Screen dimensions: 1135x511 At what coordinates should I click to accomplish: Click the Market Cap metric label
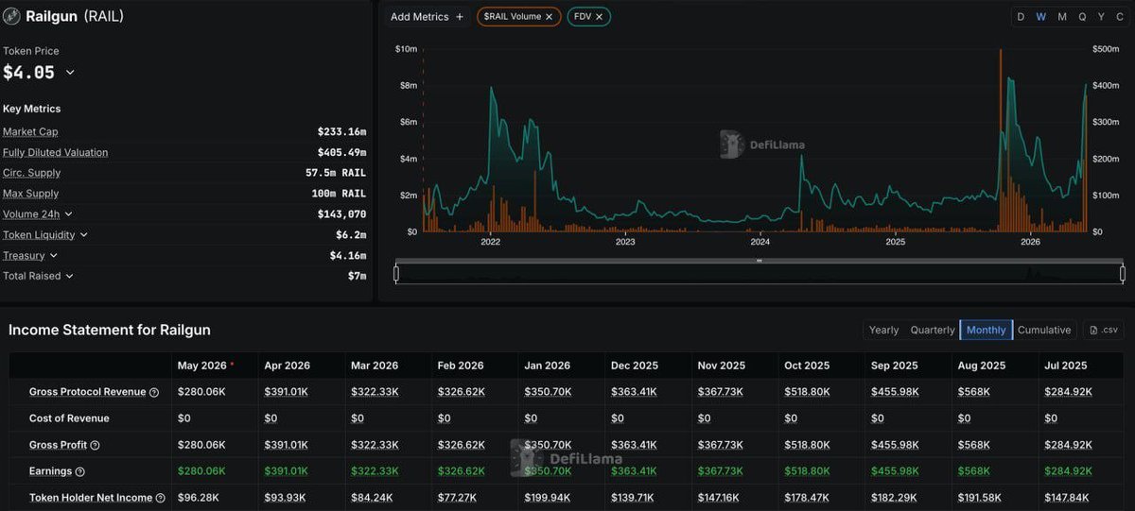click(30, 132)
